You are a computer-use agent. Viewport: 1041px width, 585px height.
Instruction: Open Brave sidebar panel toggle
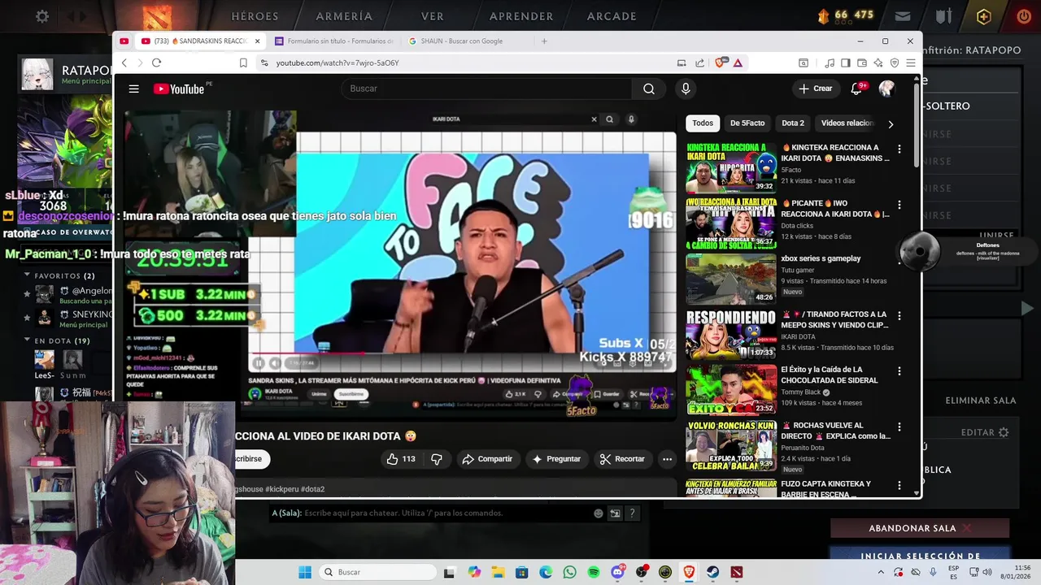pos(845,63)
